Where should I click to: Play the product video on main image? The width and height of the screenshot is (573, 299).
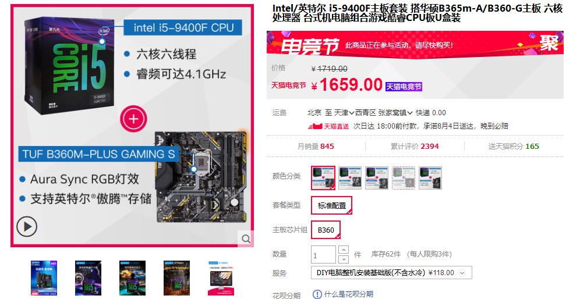[27, 227]
